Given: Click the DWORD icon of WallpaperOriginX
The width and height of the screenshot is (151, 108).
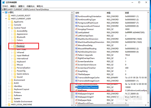Looking at the screenshot, I should click(76, 94).
